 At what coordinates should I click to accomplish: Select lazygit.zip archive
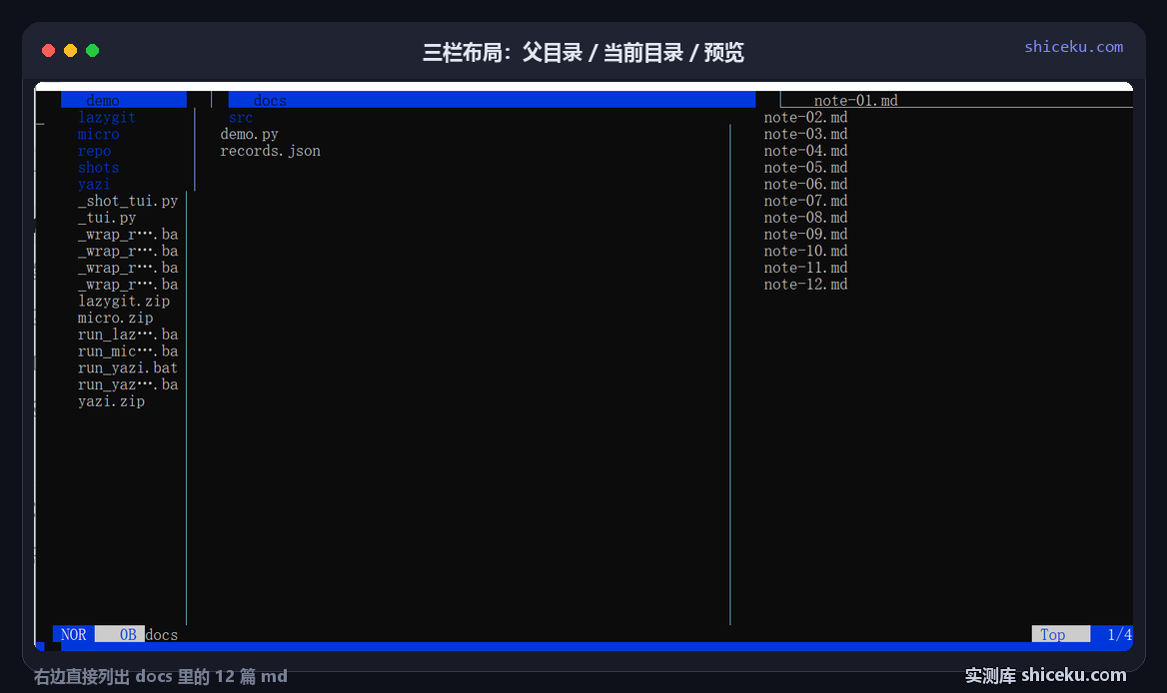click(124, 302)
